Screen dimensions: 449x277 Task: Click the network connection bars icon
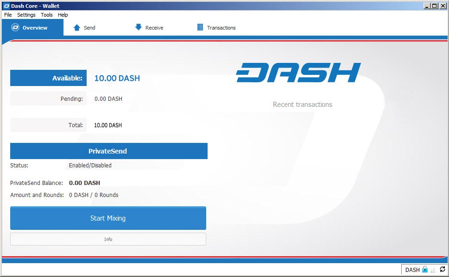(433, 270)
